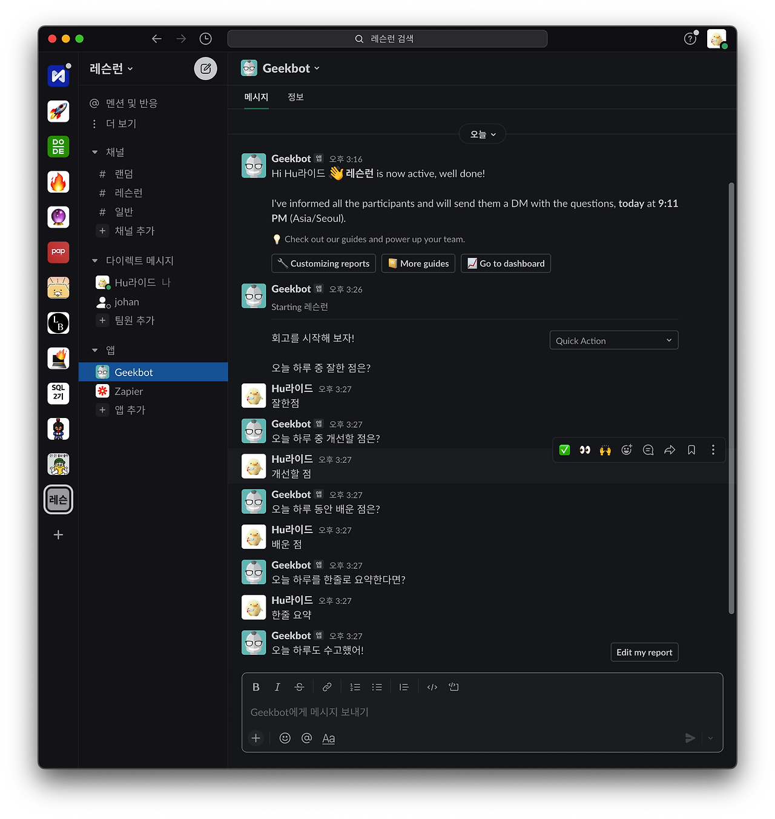Click the Customizing reports button
Screen dimensions: 775x819
pos(324,264)
